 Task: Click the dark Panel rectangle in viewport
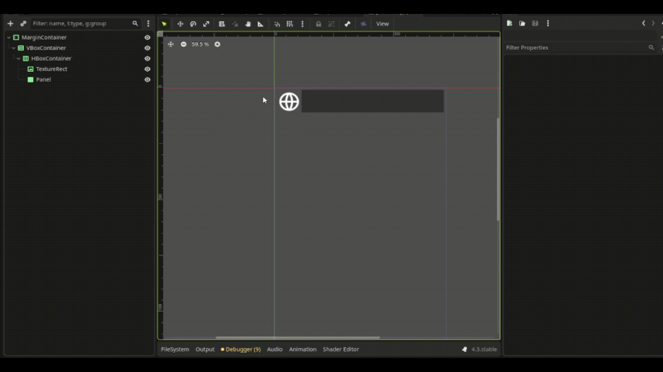pyautogui.click(x=372, y=101)
